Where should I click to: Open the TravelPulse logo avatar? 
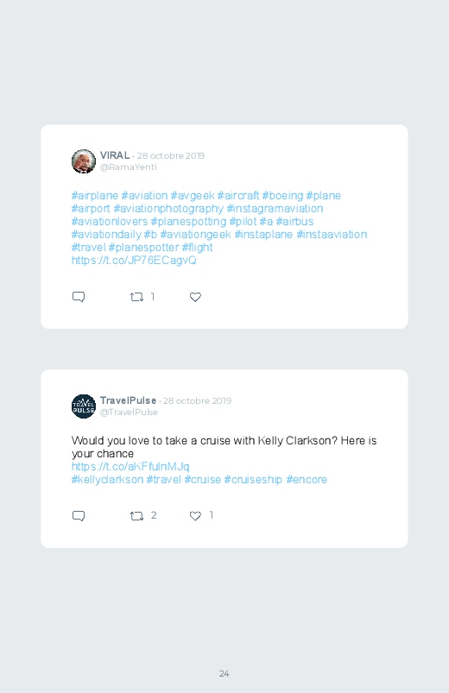(84, 406)
